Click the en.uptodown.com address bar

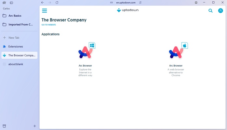pos(126,3)
